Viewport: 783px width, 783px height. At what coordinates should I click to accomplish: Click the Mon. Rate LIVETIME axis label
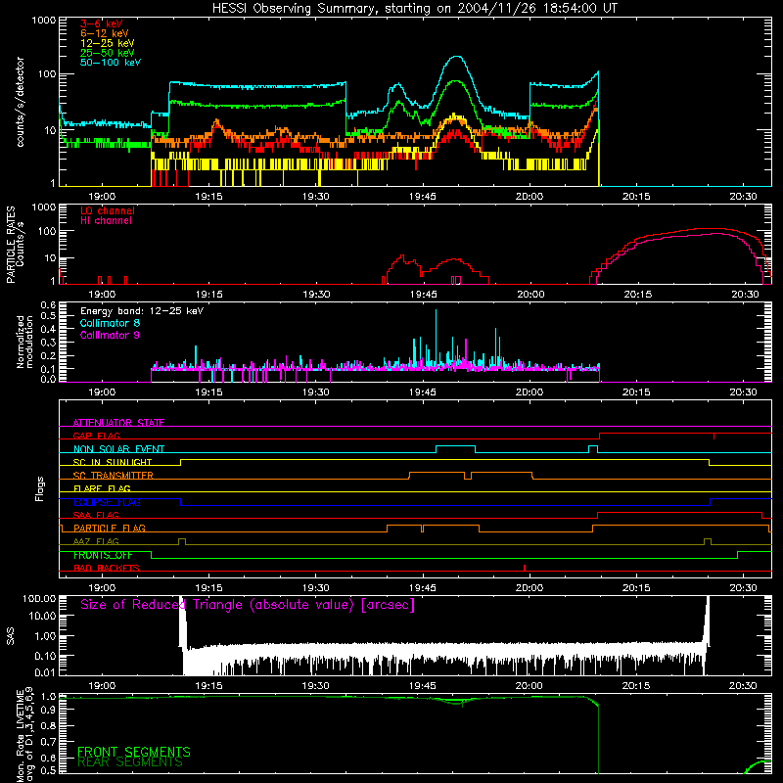point(24,734)
